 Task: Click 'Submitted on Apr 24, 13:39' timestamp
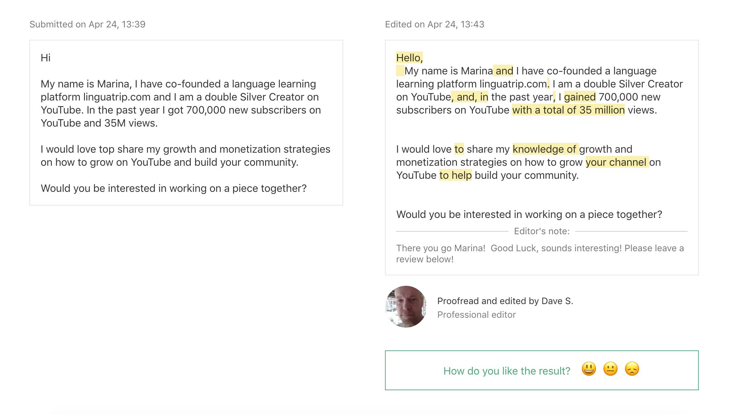tap(88, 24)
